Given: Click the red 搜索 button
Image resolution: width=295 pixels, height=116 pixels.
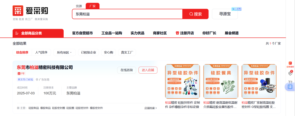Looking at the screenshot, I should click(x=196, y=14).
